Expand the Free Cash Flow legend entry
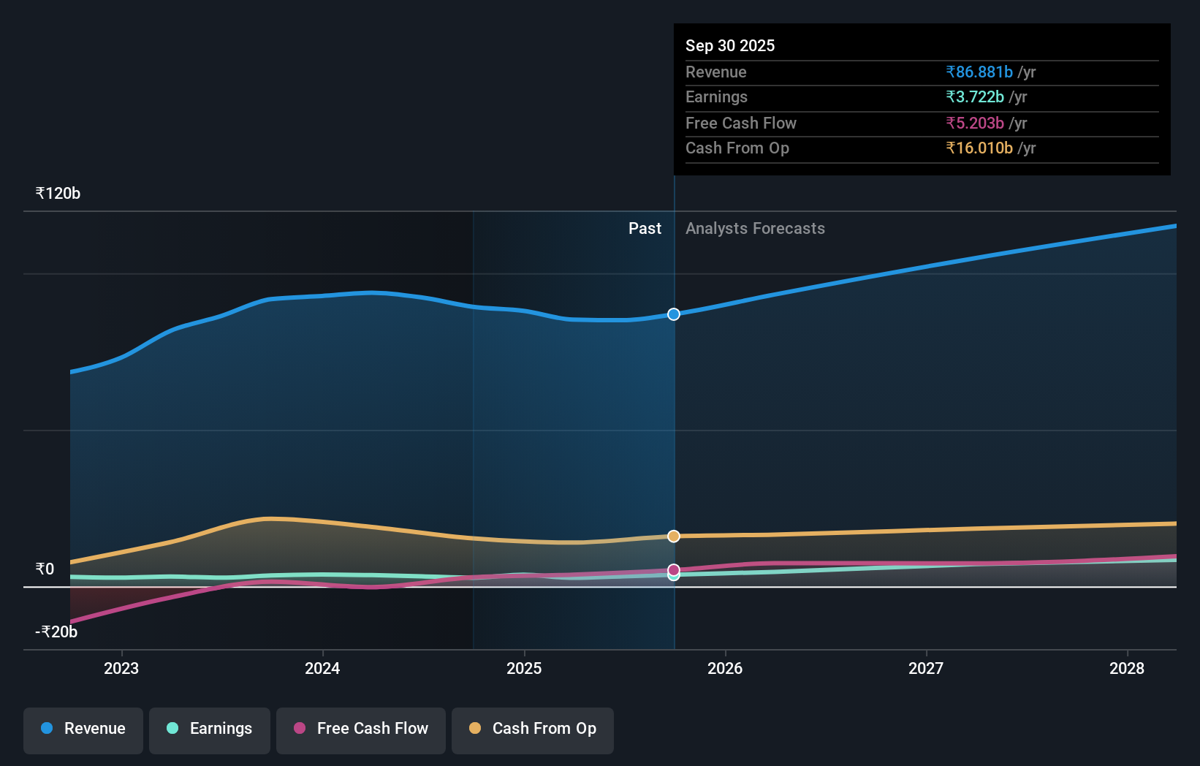This screenshot has width=1200, height=766. 361,729
